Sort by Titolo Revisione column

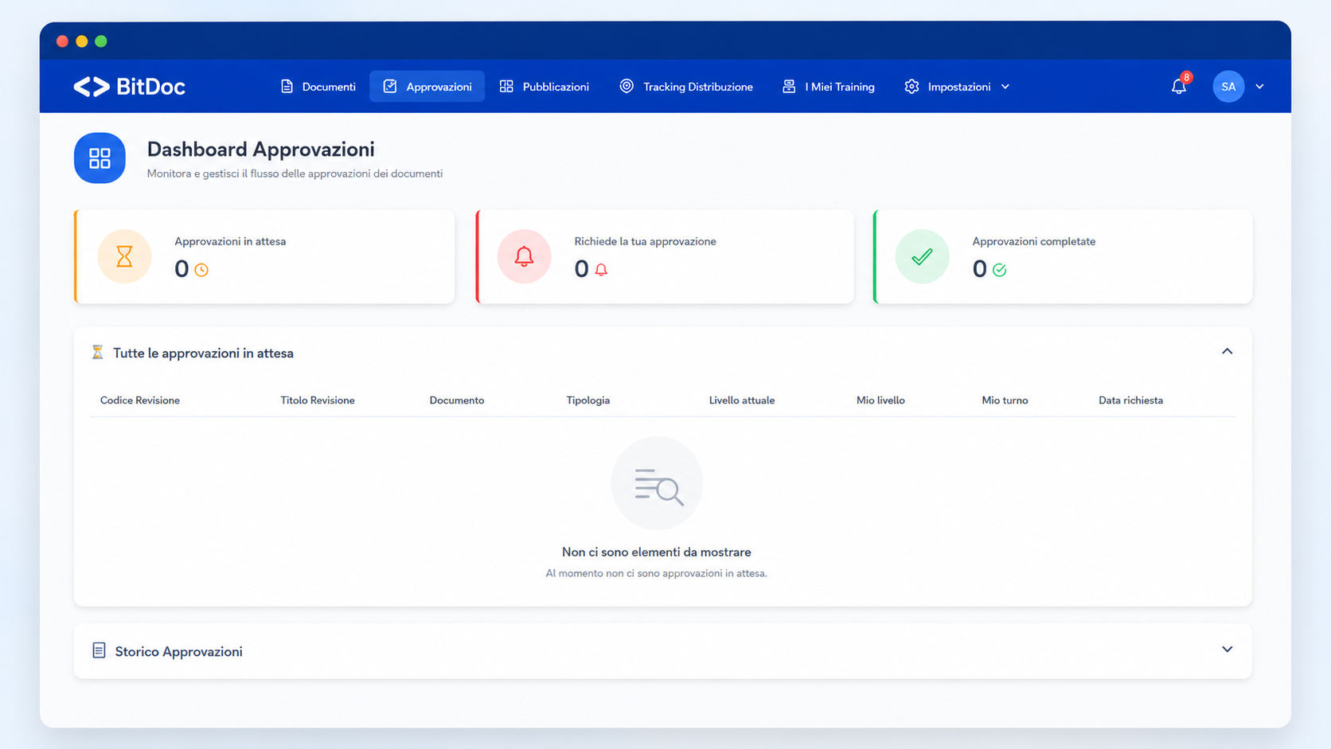pyautogui.click(x=317, y=400)
